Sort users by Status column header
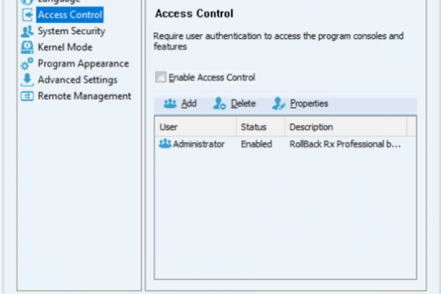441x294 pixels. pos(261,127)
